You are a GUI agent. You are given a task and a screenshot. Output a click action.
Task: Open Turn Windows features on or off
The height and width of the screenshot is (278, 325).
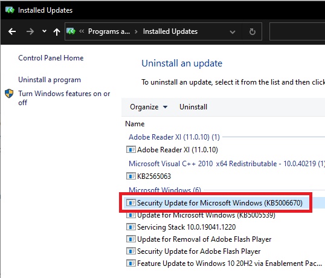click(64, 98)
